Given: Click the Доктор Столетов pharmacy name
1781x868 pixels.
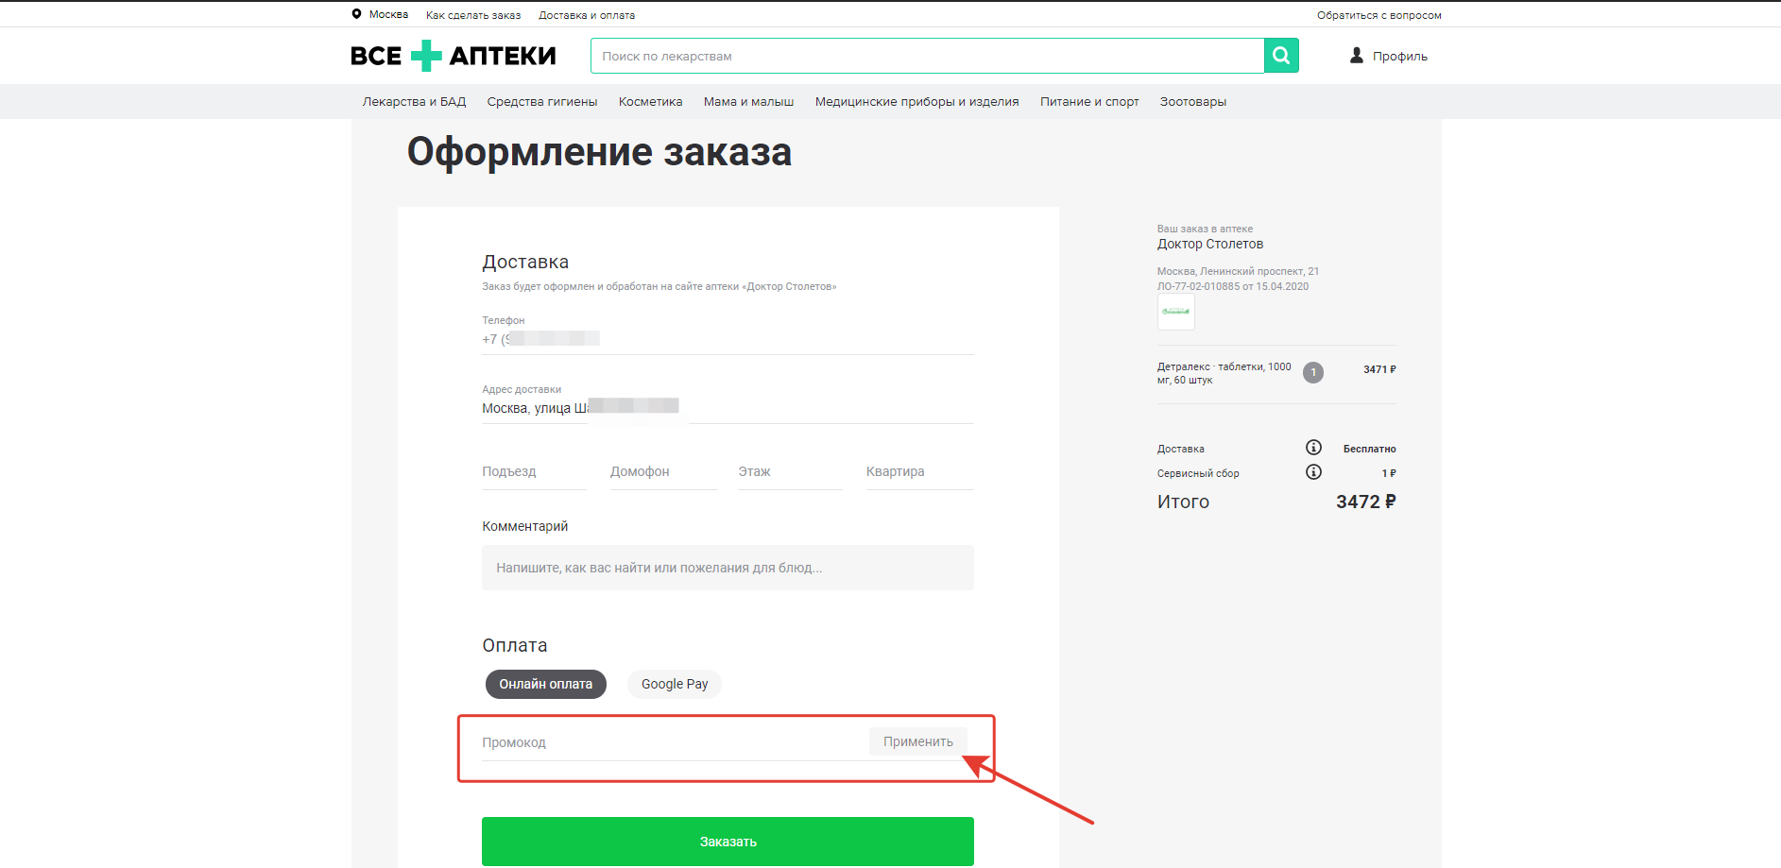Looking at the screenshot, I should pos(1210,244).
